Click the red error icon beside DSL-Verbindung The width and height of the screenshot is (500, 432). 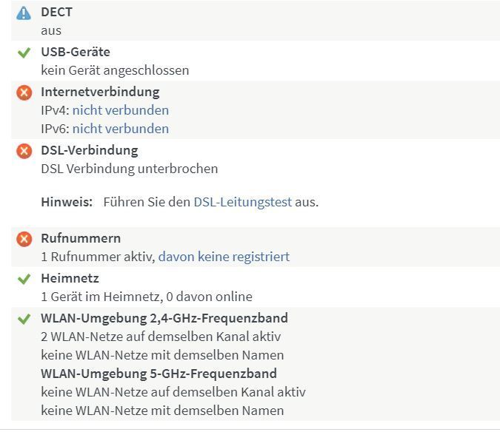pyautogui.click(x=24, y=151)
